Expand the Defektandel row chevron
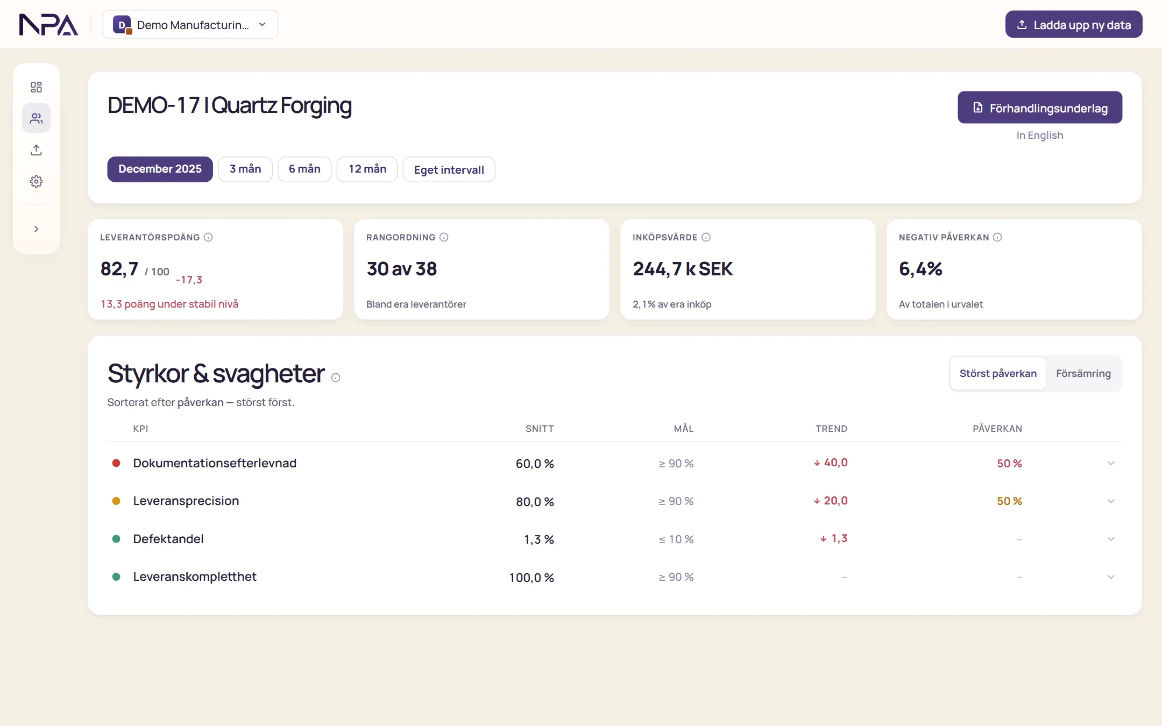 (1111, 539)
